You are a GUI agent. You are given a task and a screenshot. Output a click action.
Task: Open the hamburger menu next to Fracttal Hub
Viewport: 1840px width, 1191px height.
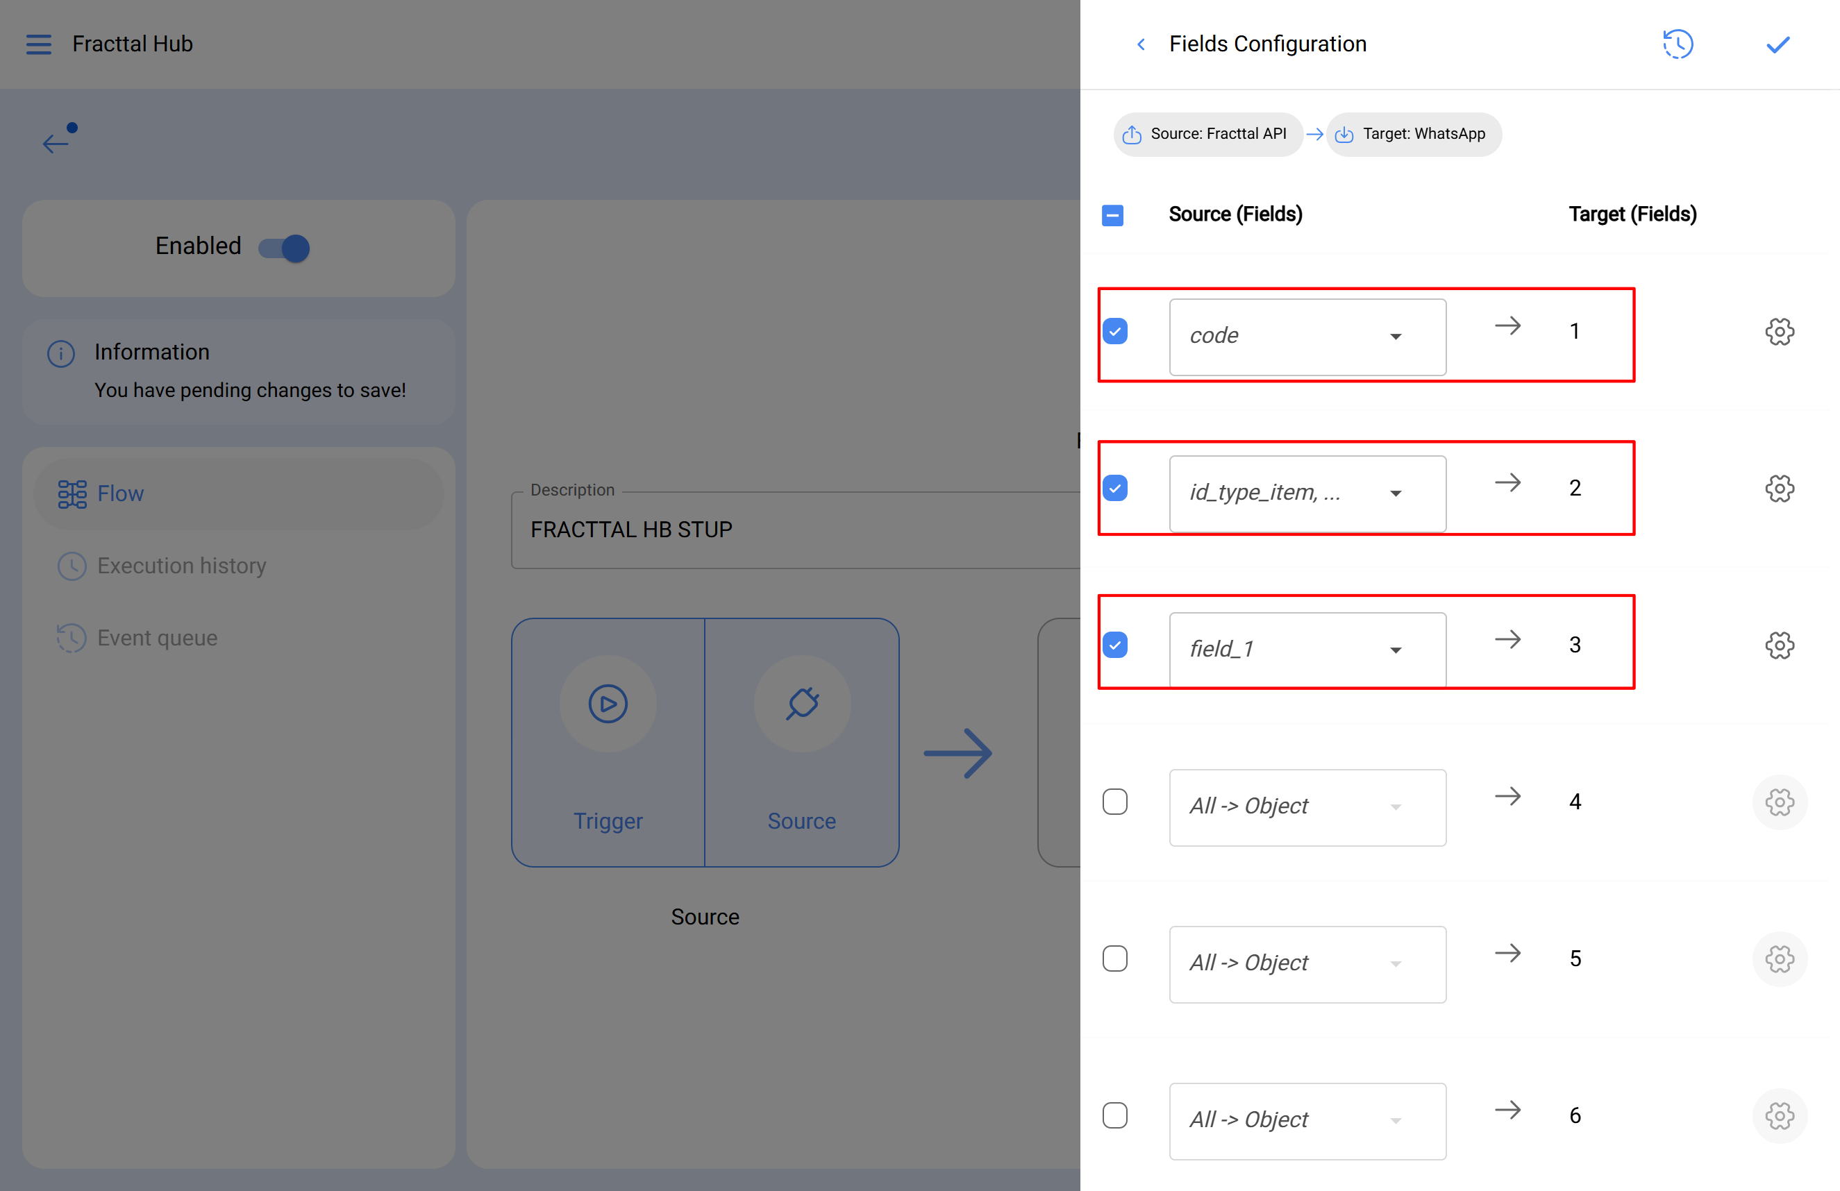point(39,44)
